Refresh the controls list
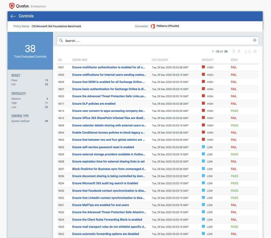The height and width of the screenshot is (238, 271). (250, 51)
